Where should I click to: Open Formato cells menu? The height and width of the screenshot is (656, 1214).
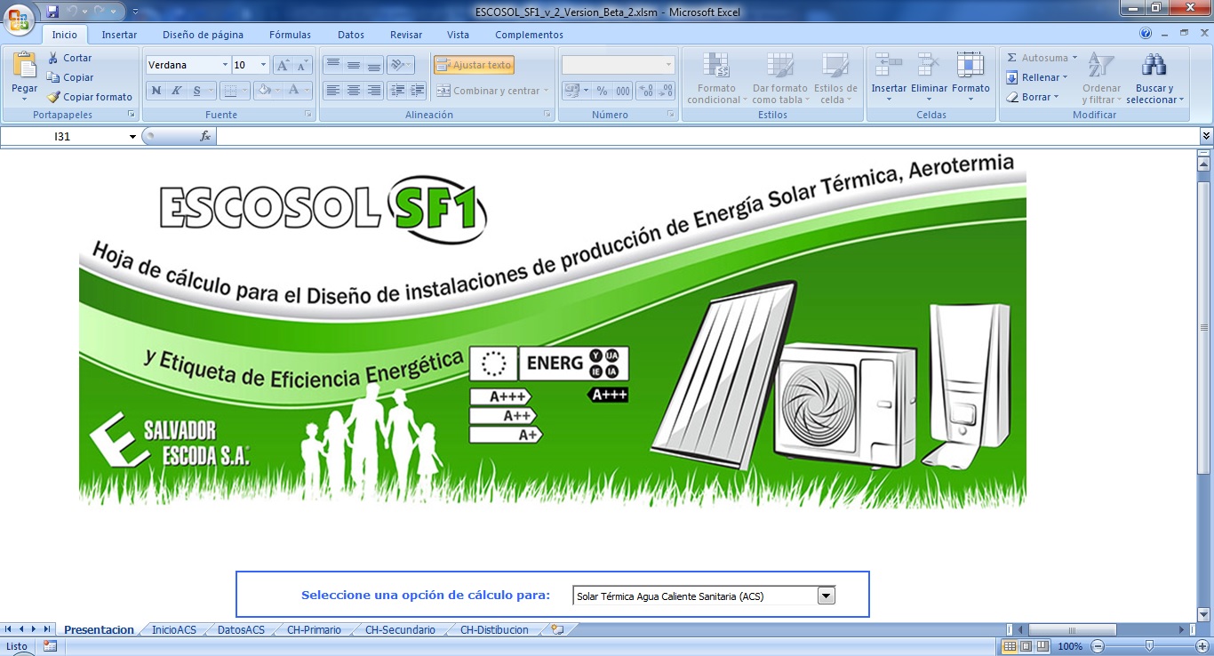pos(970,77)
